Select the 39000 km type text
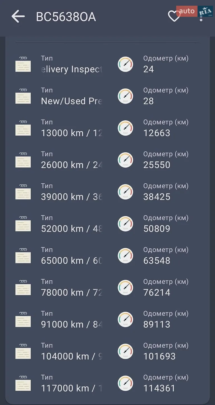This screenshot has height=405, width=215. (72, 197)
